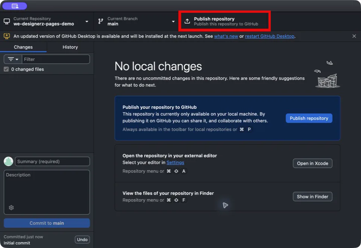Click the Description text area
Screen dimensions: 361x248
[47, 192]
